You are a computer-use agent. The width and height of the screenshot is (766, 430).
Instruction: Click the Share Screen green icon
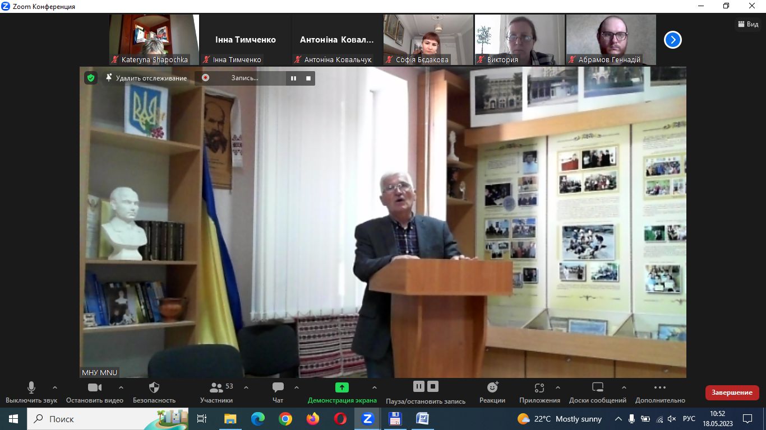pos(342,387)
